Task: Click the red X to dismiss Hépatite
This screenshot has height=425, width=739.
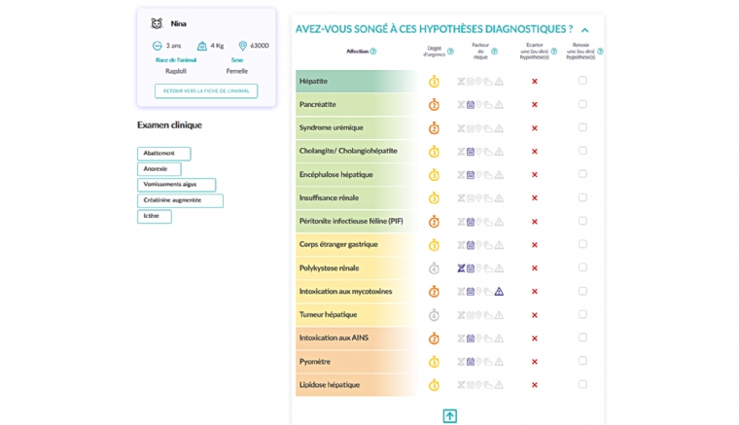Action: pos(534,81)
